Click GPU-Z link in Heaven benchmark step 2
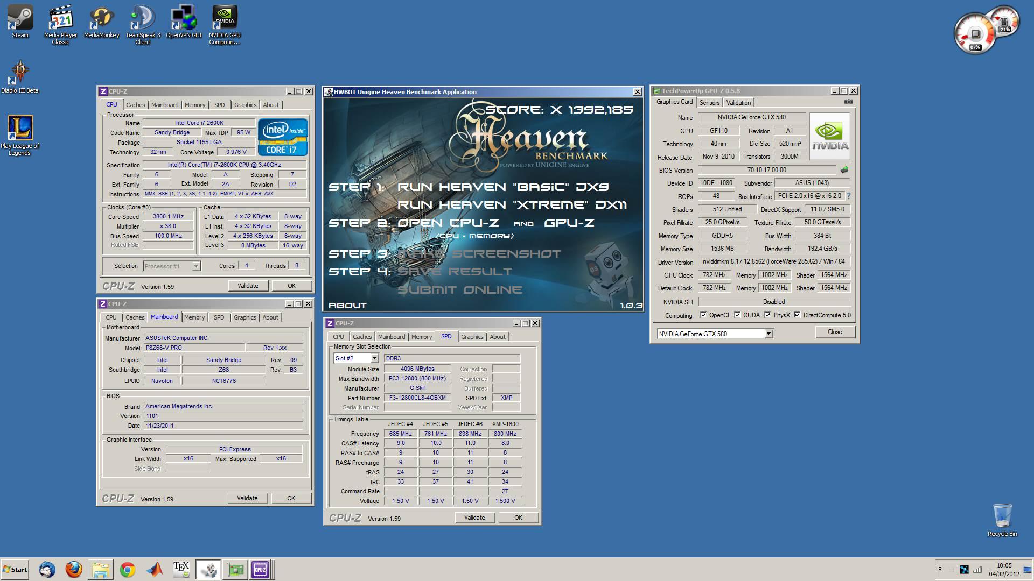The width and height of the screenshot is (1034, 581). click(569, 223)
